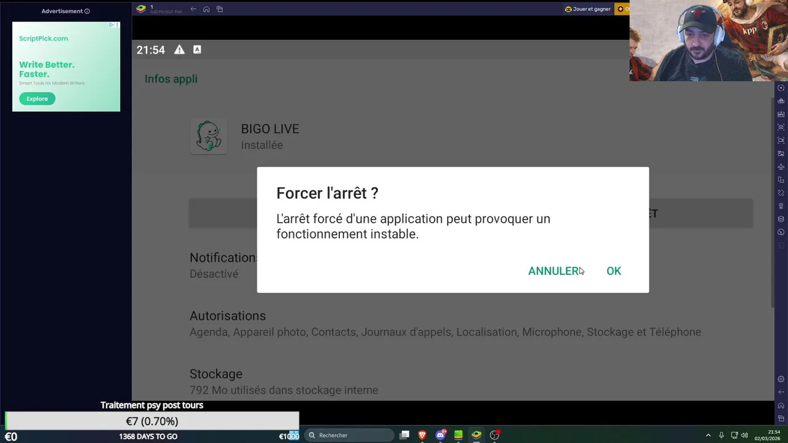This screenshot has width=788, height=443.
Task: Cancel the force stop dialog with ANNULER
Action: click(x=553, y=271)
